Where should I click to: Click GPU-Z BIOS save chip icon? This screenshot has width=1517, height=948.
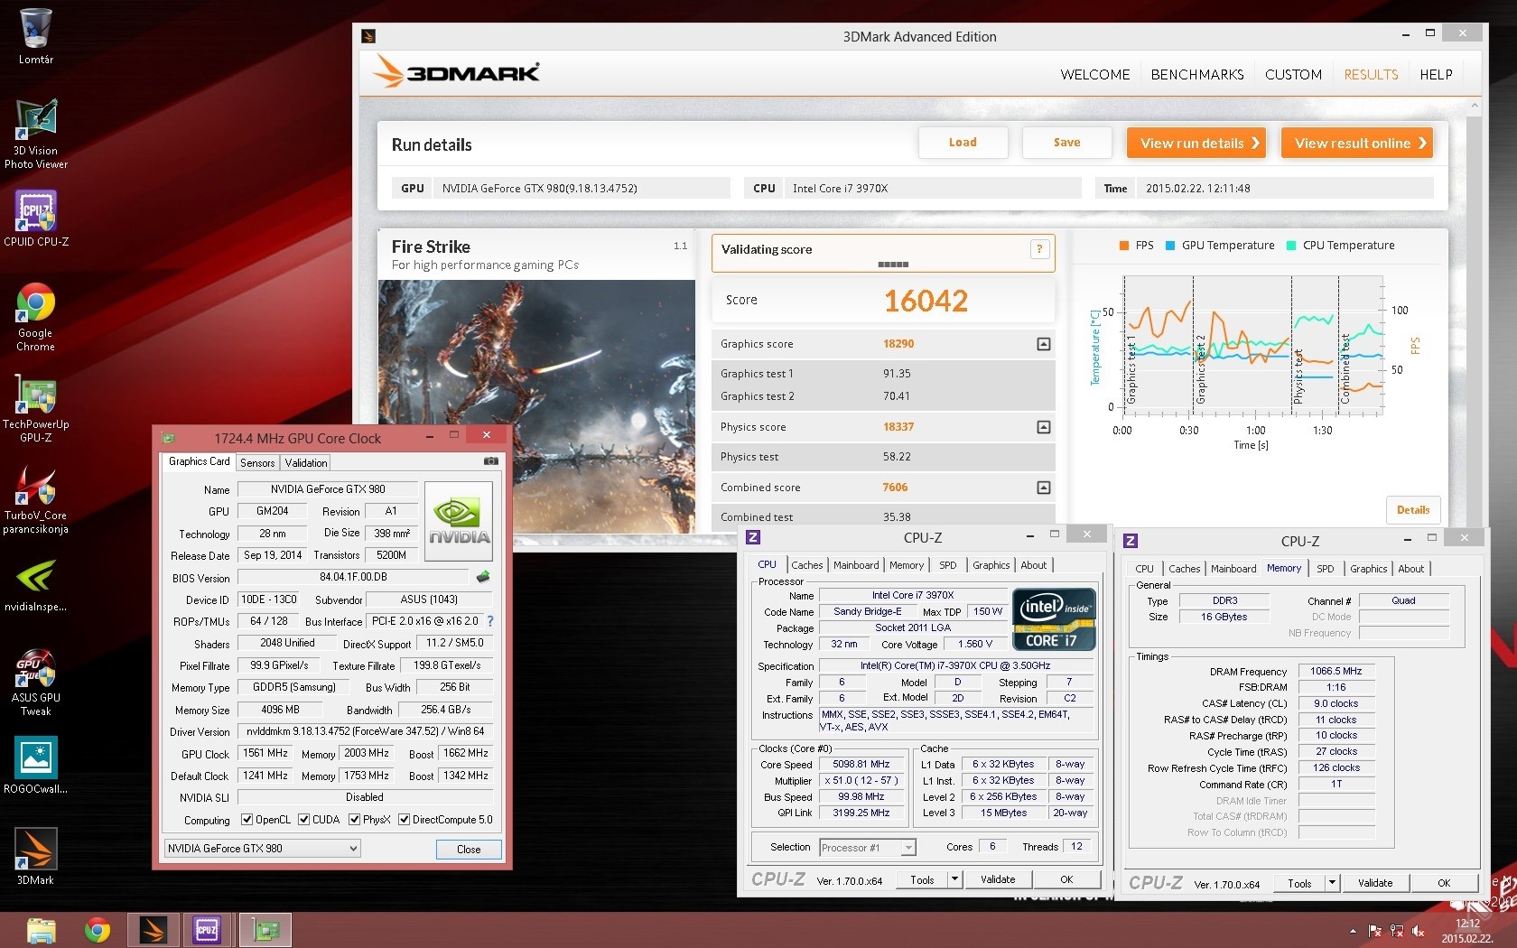click(484, 577)
